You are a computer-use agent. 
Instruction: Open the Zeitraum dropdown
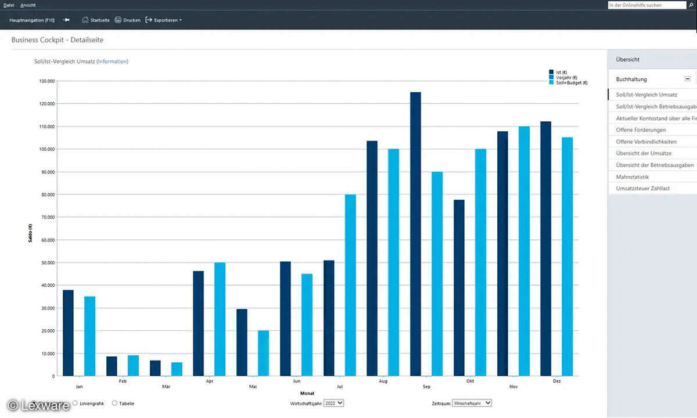[472, 402]
